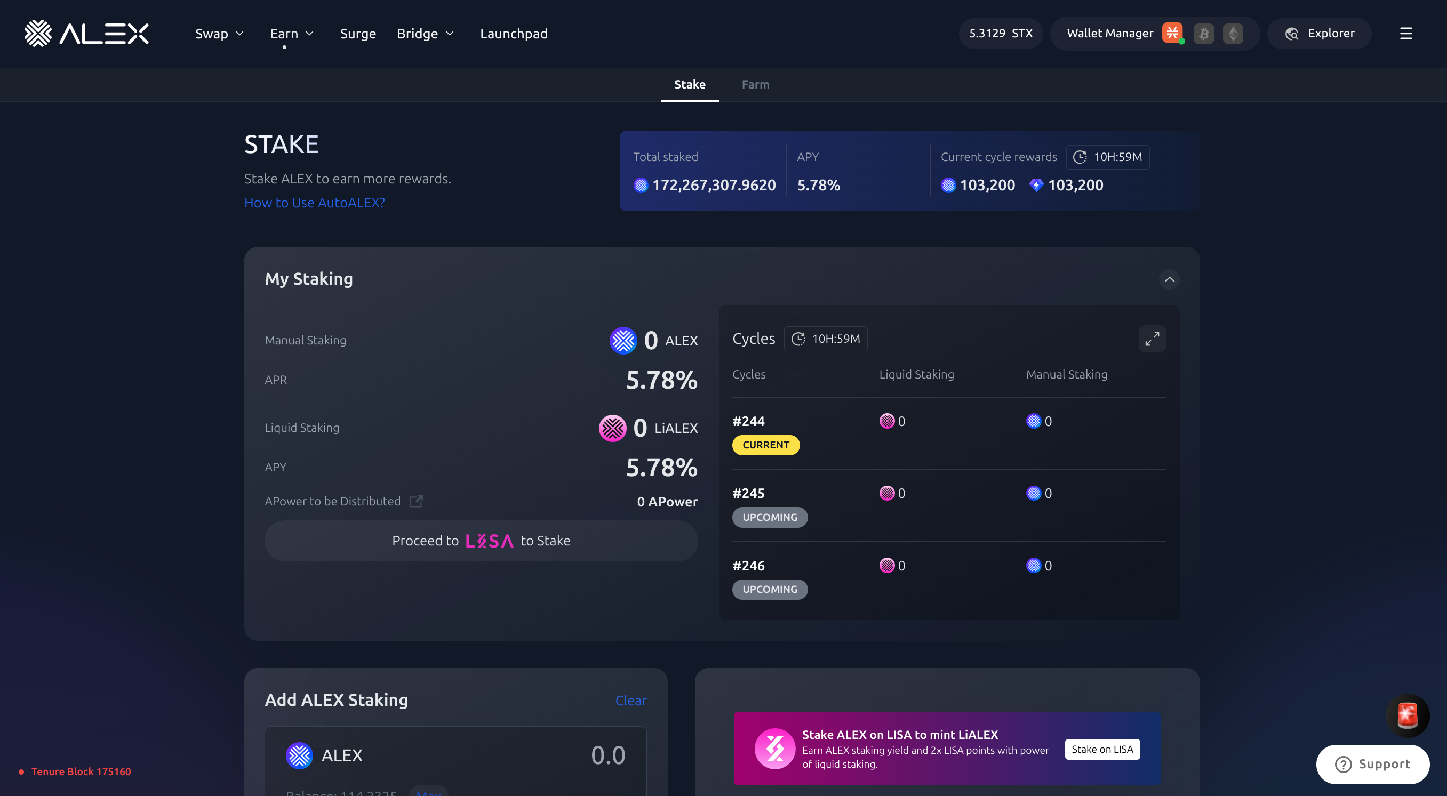Open the Explorer search button
The height and width of the screenshot is (796, 1447).
point(1319,34)
